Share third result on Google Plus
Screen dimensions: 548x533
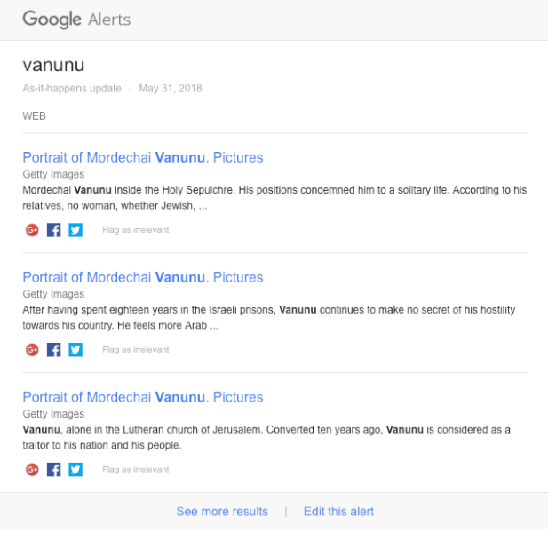coord(32,469)
